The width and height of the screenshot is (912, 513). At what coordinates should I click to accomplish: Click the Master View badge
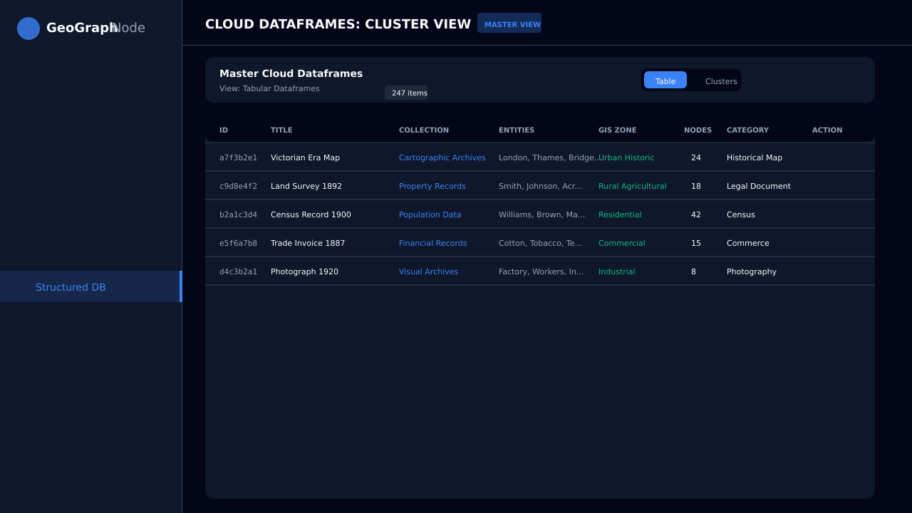509,24
